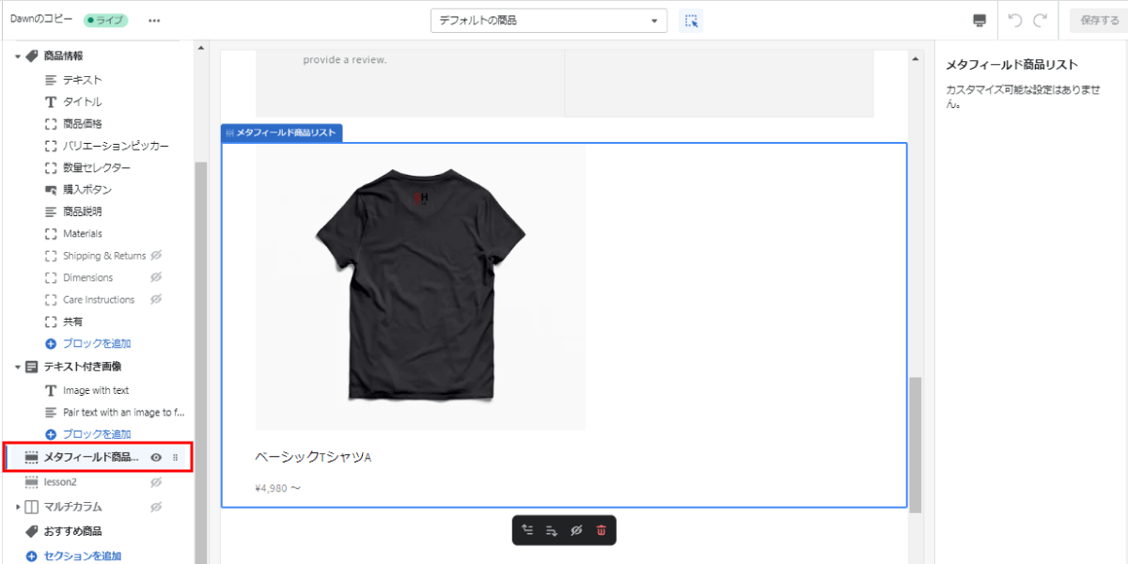Click the タイトル block T icon
Screen dimensions: 1128x564
pos(51,102)
